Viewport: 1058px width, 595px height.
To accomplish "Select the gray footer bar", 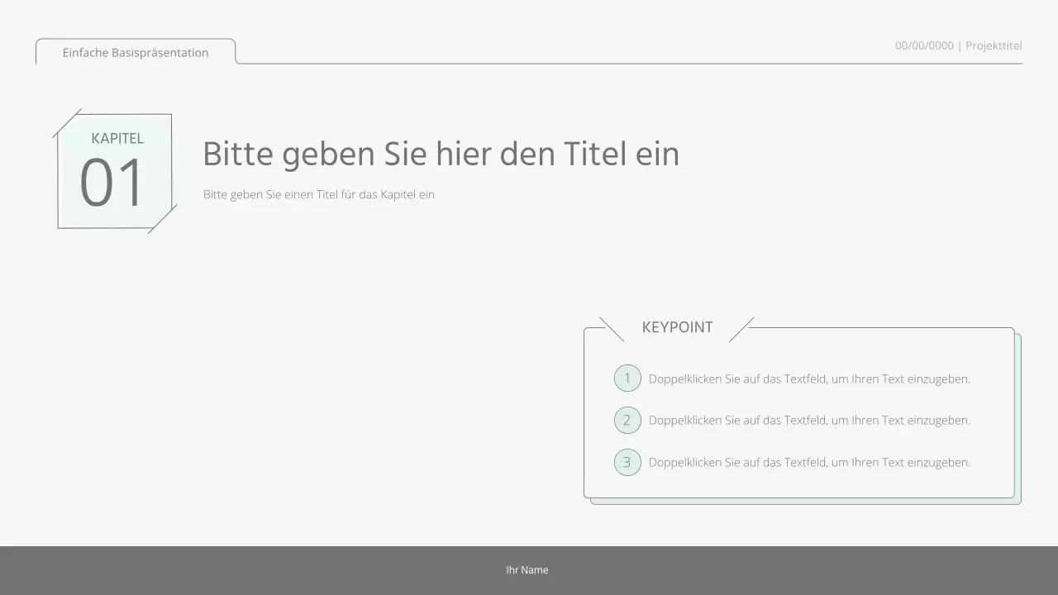I will click(x=248, y=569).
